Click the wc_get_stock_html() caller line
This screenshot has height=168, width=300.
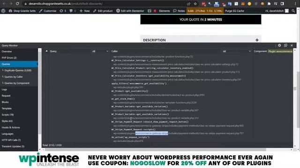coord(123,99)
